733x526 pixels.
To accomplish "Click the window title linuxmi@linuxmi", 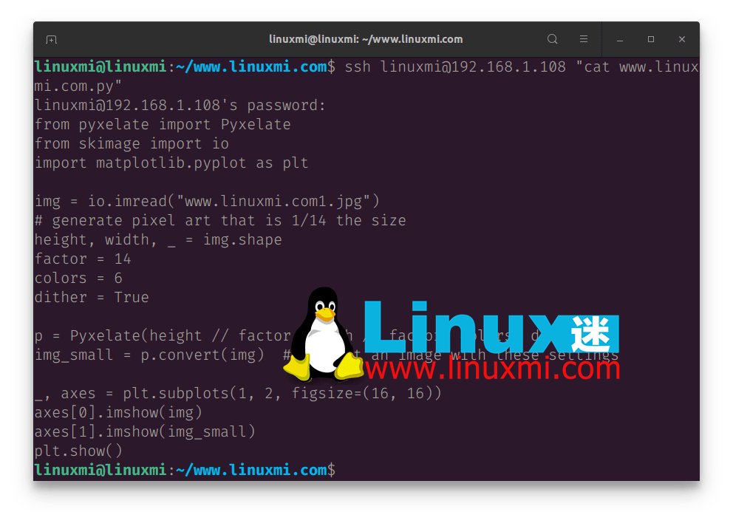I will (366, 39).
